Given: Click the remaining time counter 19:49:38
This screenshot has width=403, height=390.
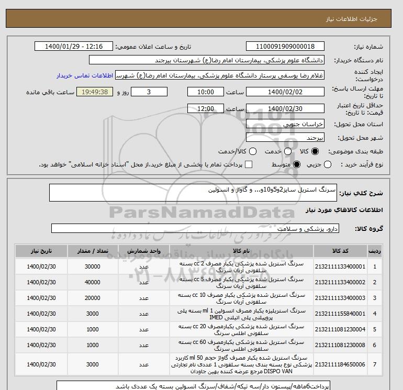Looking at the screenshot, I should click(95, 92).
